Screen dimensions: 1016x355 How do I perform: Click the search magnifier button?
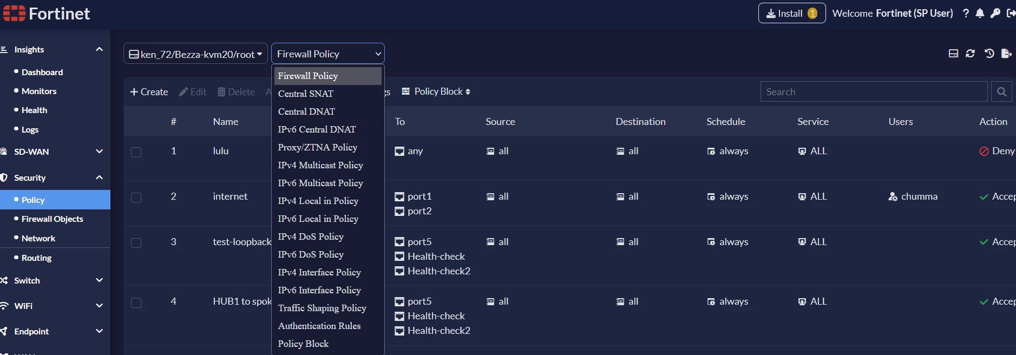(1001, 92)
